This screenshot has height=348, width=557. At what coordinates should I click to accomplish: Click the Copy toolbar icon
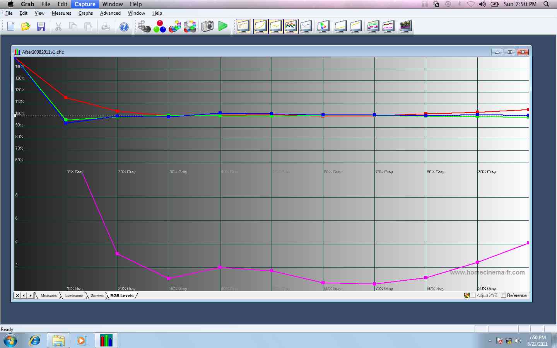coord(73,27)
